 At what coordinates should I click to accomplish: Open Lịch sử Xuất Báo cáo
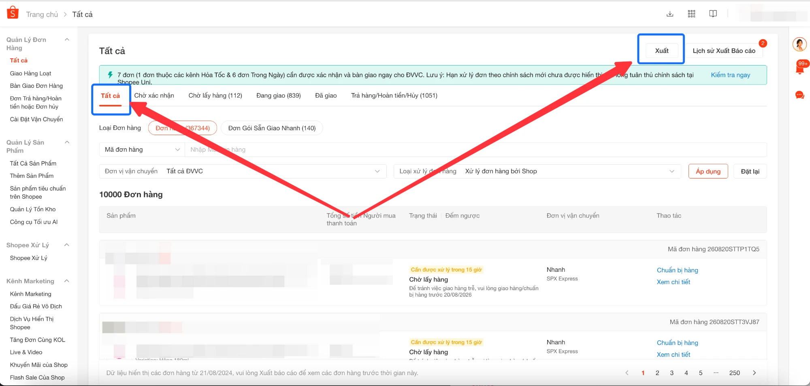(724, 51)
